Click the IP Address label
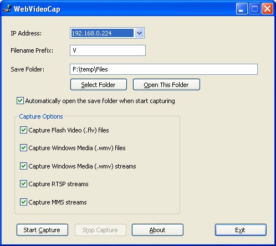Screen dimensions: 276x246 click(x=26, y=33)
